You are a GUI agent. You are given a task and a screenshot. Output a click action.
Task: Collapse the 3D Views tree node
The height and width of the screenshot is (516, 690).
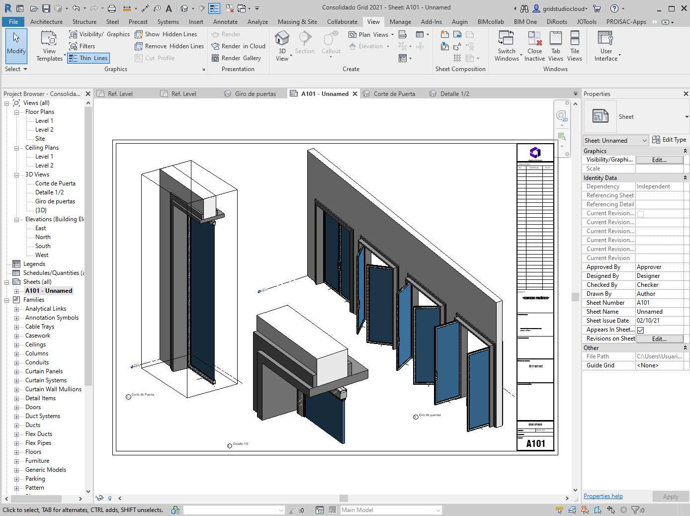pyautogui.click(x=16, y=175)
